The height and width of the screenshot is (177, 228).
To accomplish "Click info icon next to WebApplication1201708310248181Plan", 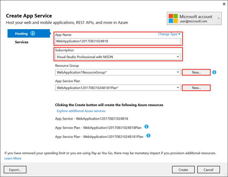I will [x=148, y=136].
